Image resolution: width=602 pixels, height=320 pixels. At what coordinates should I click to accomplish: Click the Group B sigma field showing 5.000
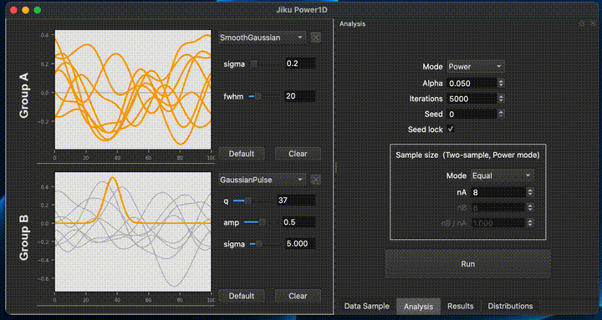point(300,243)
